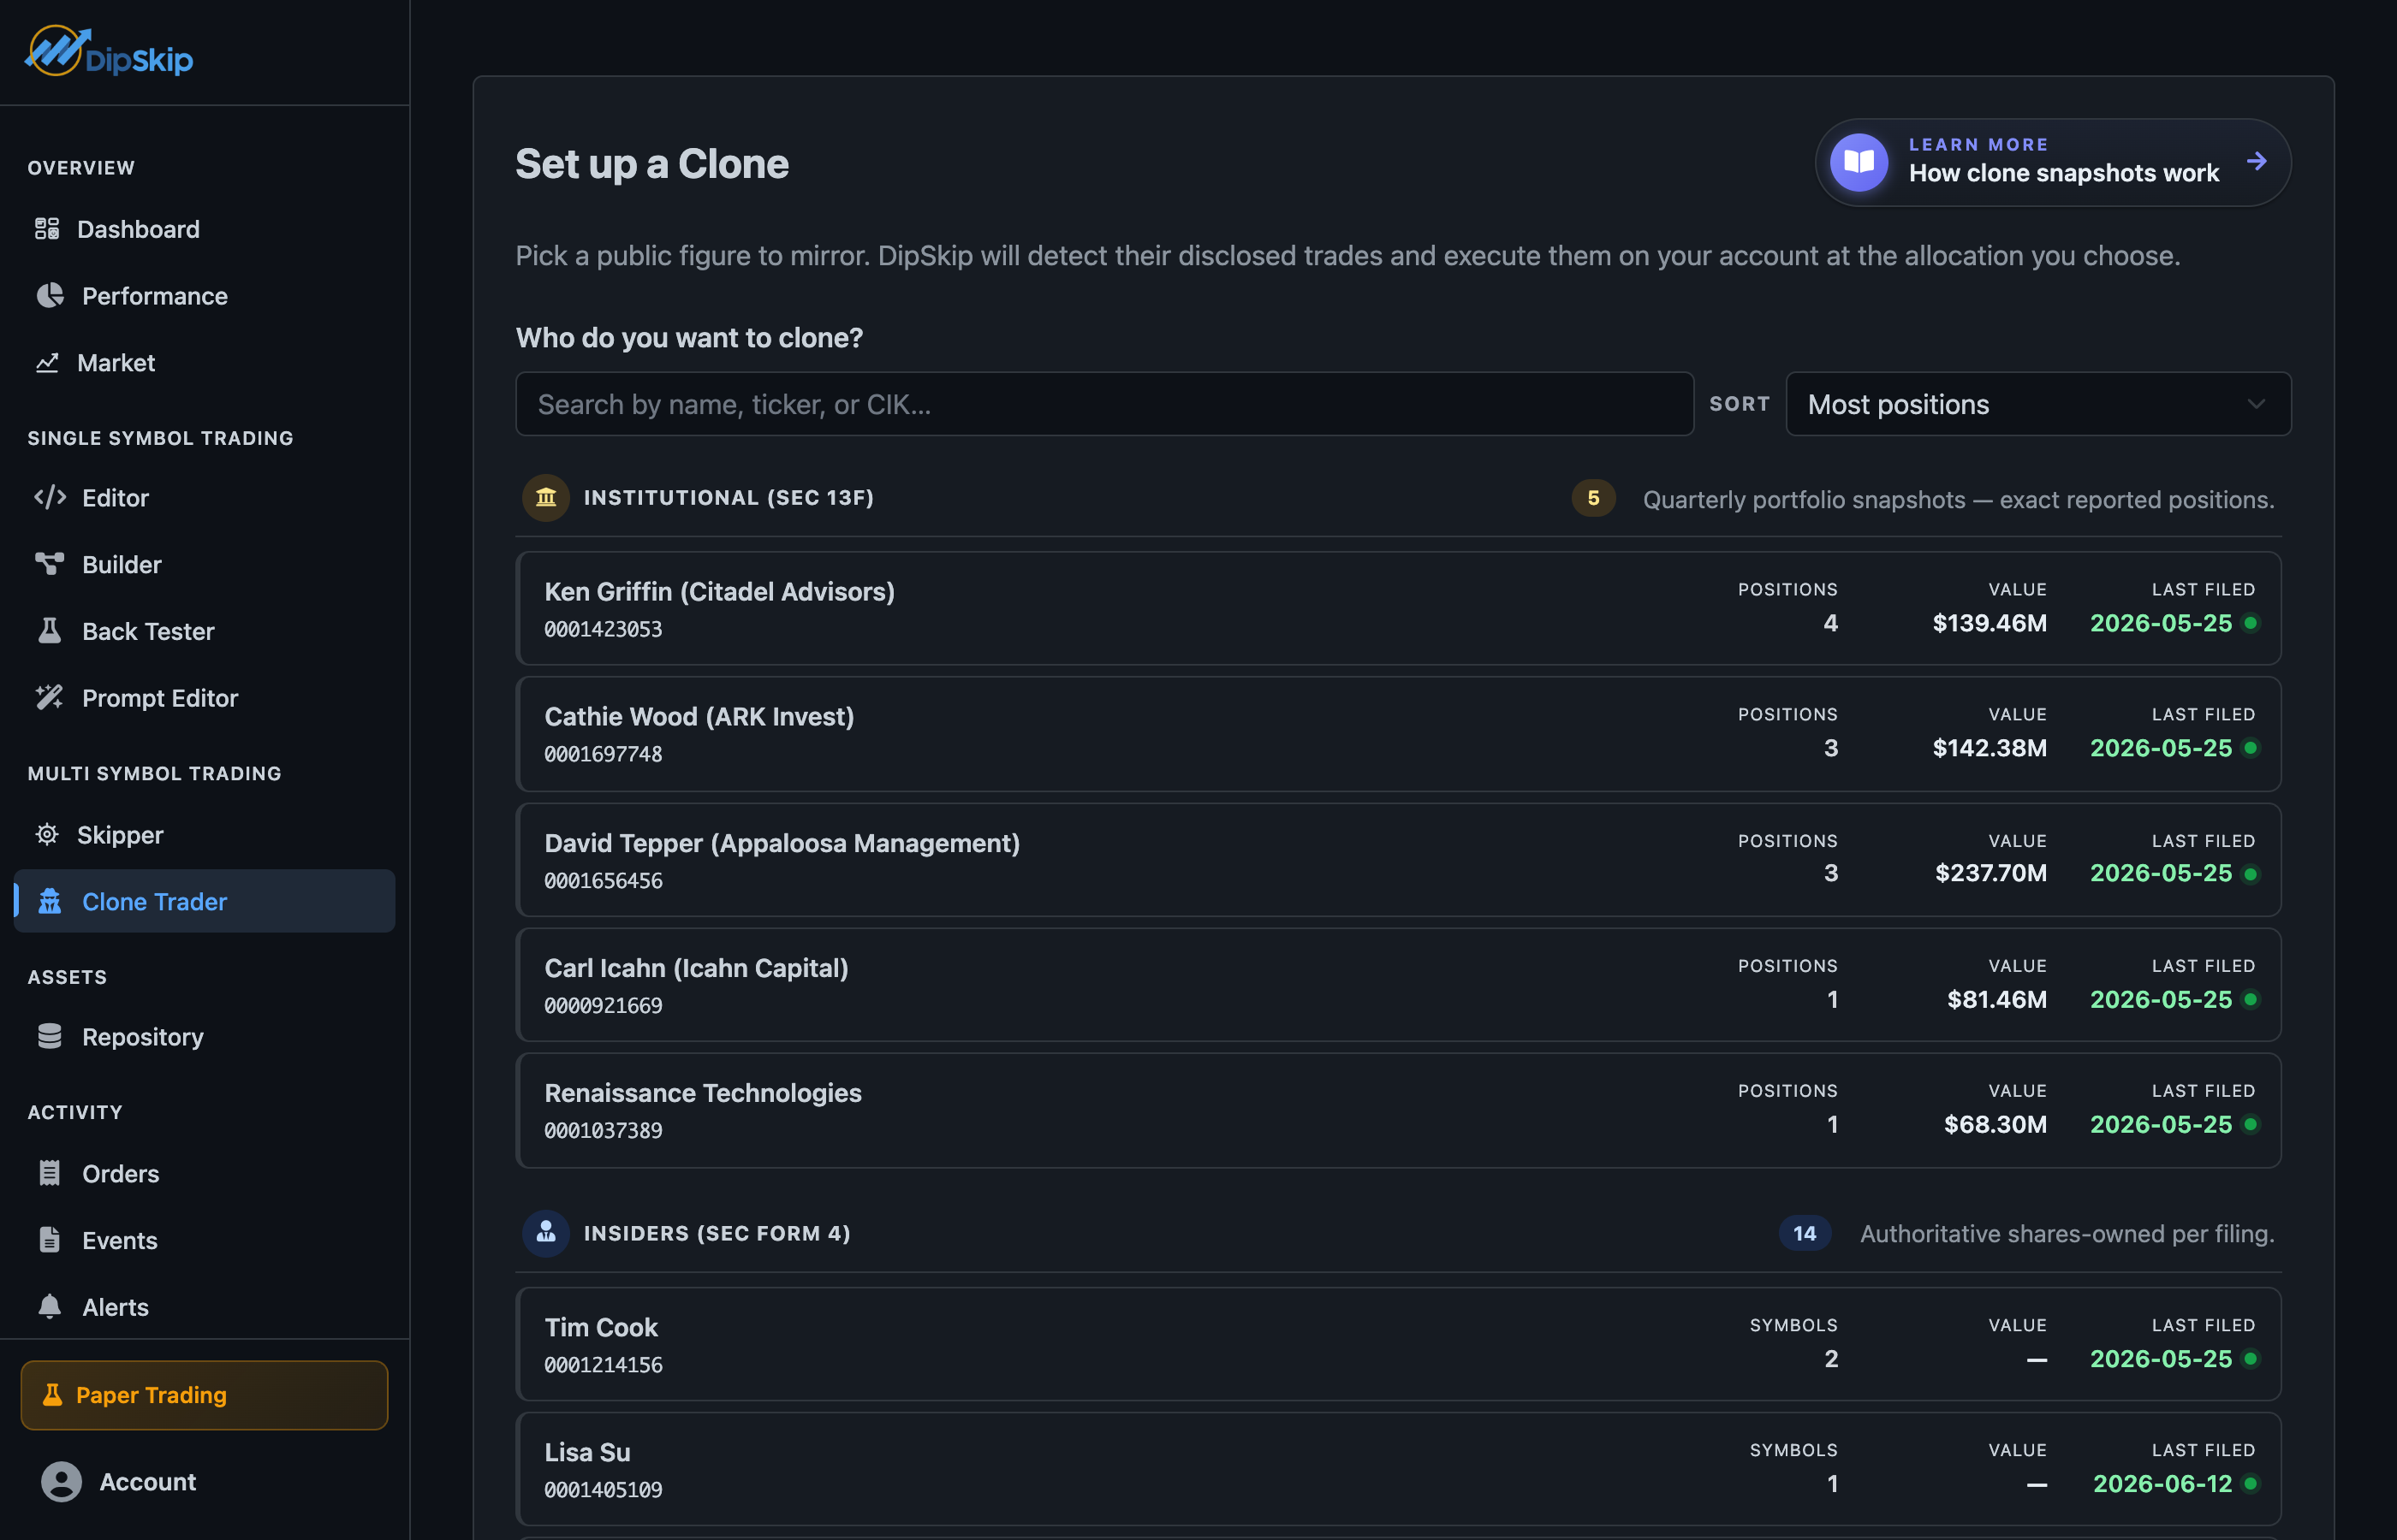Select Clone Trader menu item
Screen dimensions: 2397x1540
tap(204, 901)
